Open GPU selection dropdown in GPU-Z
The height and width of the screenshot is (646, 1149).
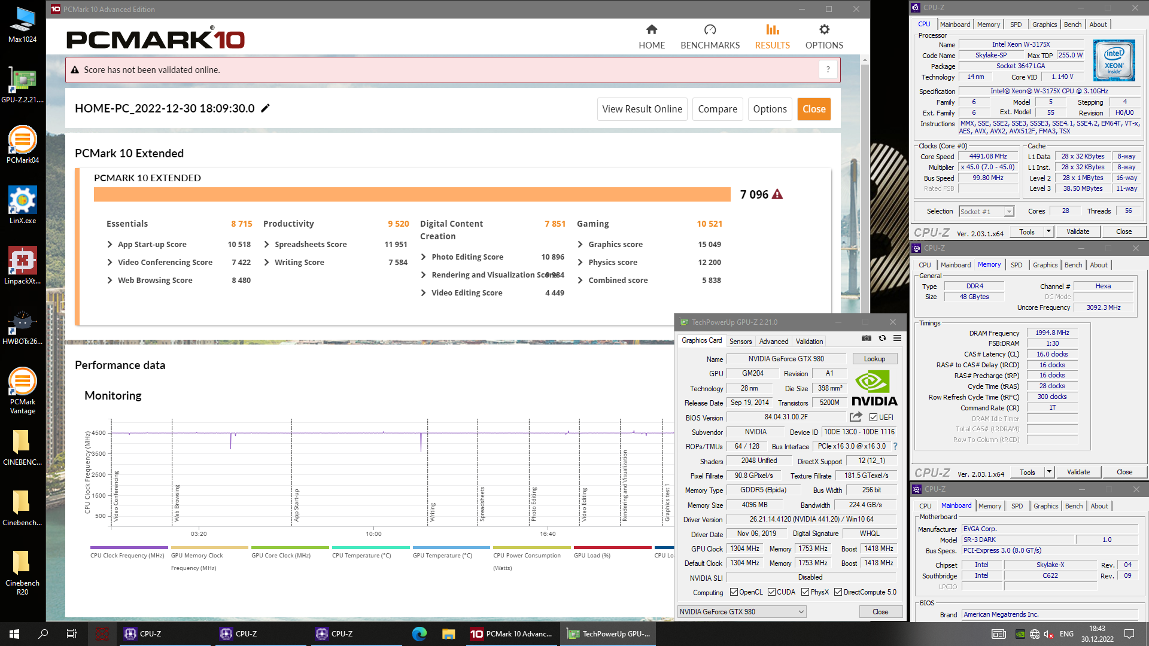click(741, 611)
